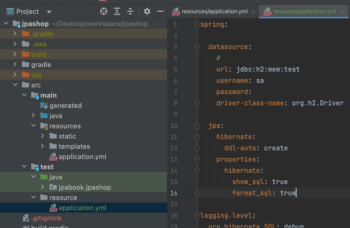This screenshot has width=350, height=228.
Task: Open the Project view mode dropdown
Action: click(49, 12)
